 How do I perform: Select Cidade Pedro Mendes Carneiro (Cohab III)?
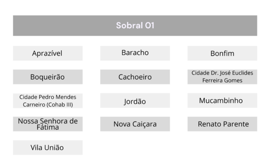pos(48,101)
